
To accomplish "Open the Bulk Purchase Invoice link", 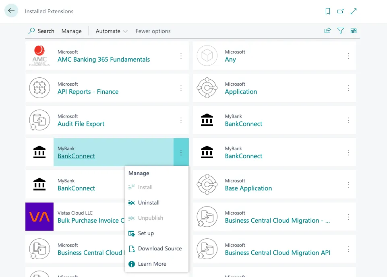I will coord(91,221).
